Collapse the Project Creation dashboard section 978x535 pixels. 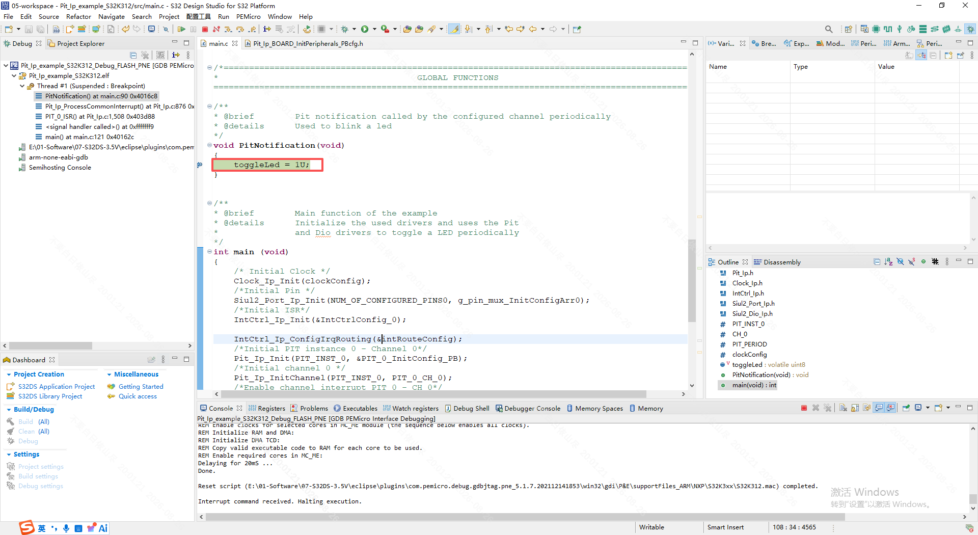[9, 374]
